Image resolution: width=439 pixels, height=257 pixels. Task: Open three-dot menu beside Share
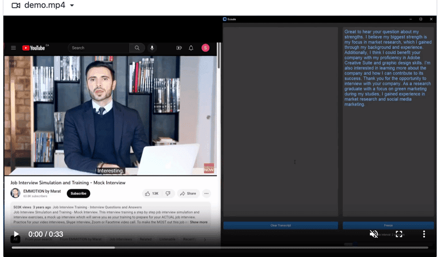pyautogui.click(x=206, y=193)
